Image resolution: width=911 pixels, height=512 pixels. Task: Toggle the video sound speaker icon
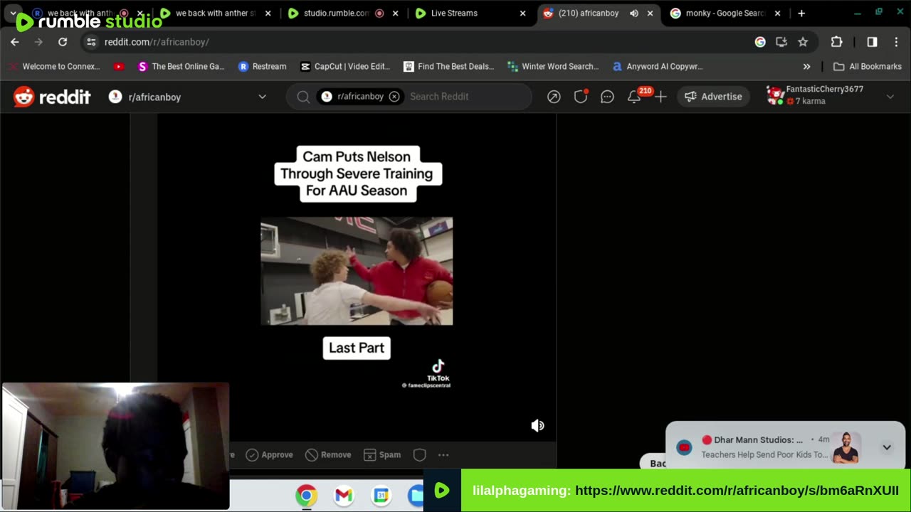(x=537, y=425)
